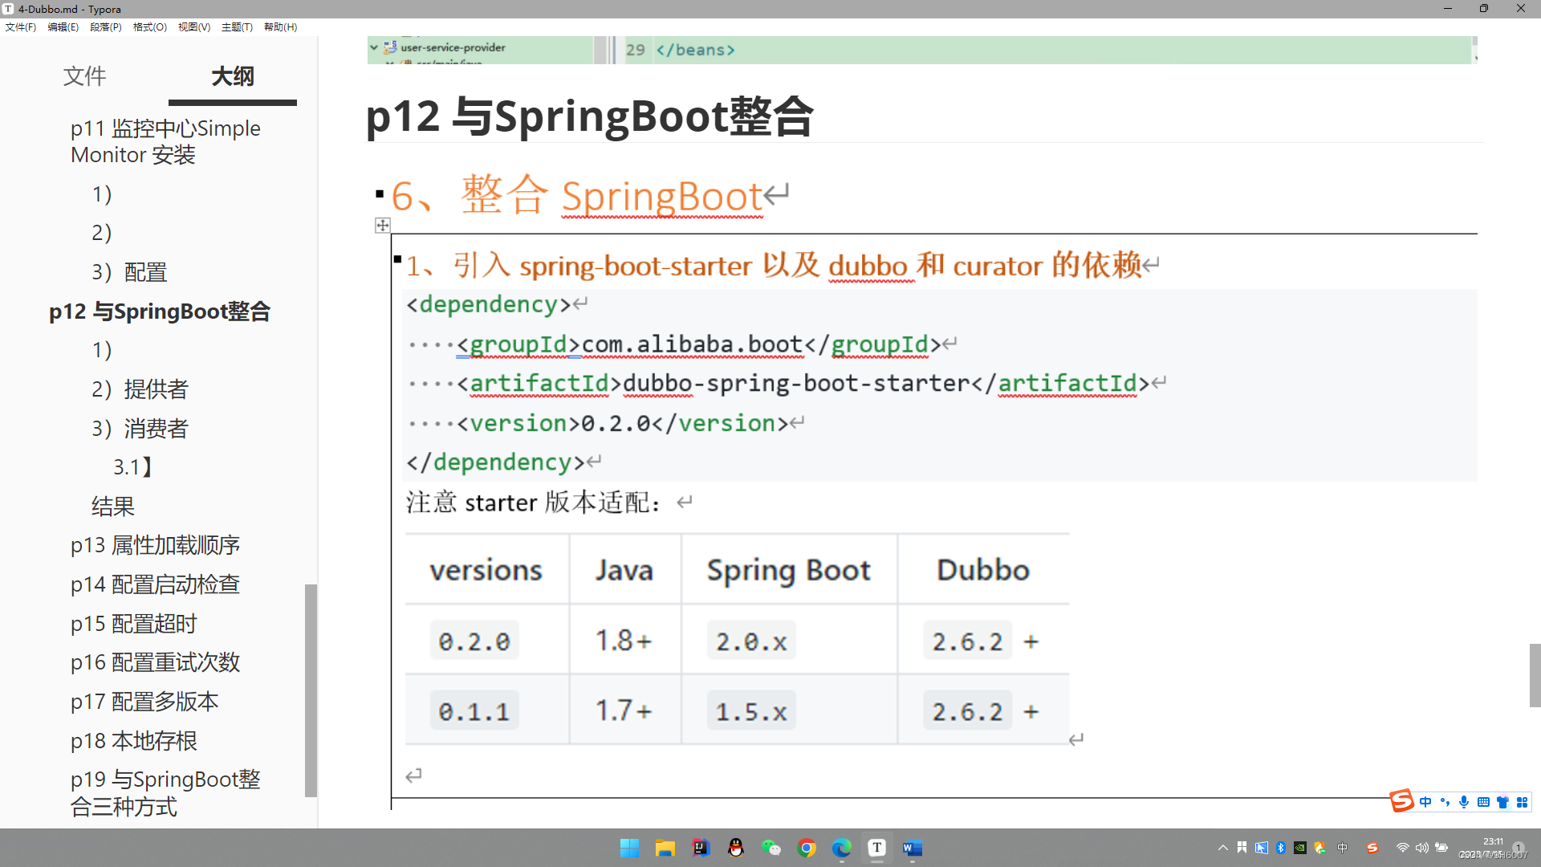Switch to 文件 sidebar tab
Viewport: 1541px width, 867px height.
click(84, 76)
